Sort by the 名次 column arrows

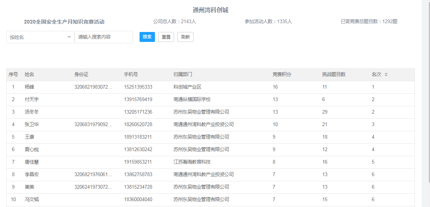(386, 75)
